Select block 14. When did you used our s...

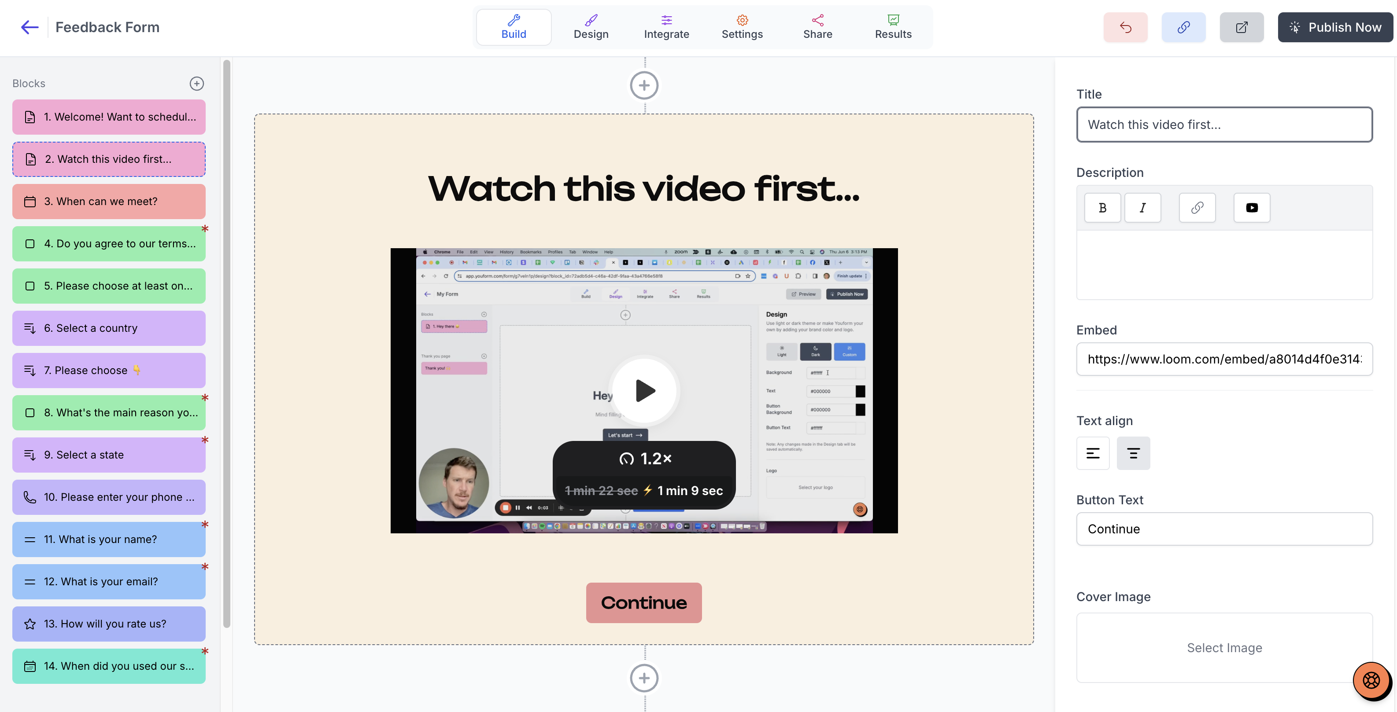[x=109, y=667]
